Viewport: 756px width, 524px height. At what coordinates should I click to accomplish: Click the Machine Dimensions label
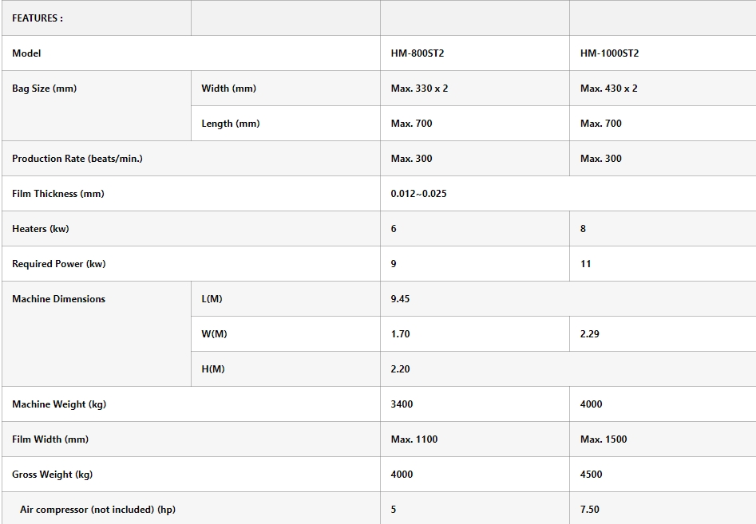(x=58, y=299)
